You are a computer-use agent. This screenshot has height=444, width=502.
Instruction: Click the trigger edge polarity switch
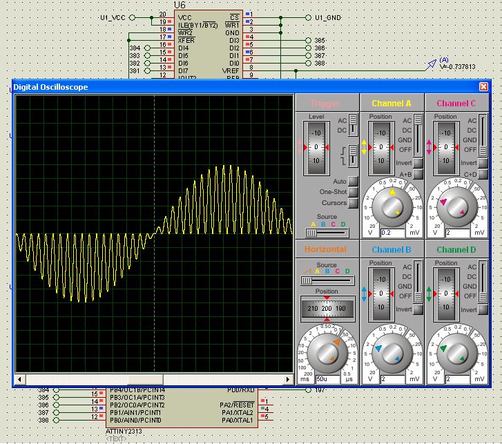coord(353,155)
